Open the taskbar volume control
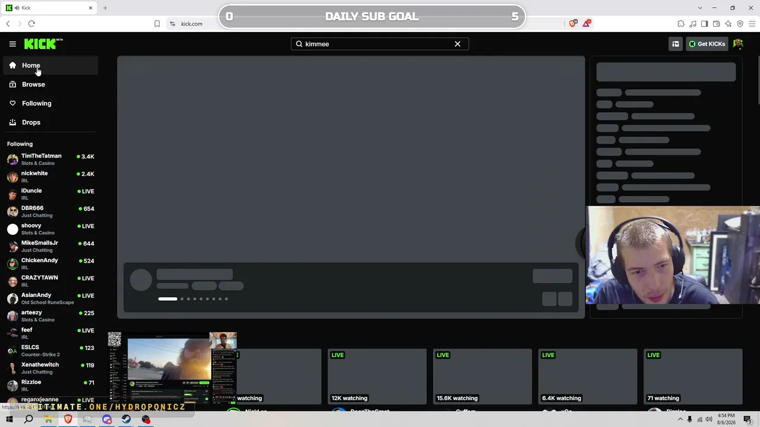The height and width of the screenshot is (427, 760). pos(710,419)
